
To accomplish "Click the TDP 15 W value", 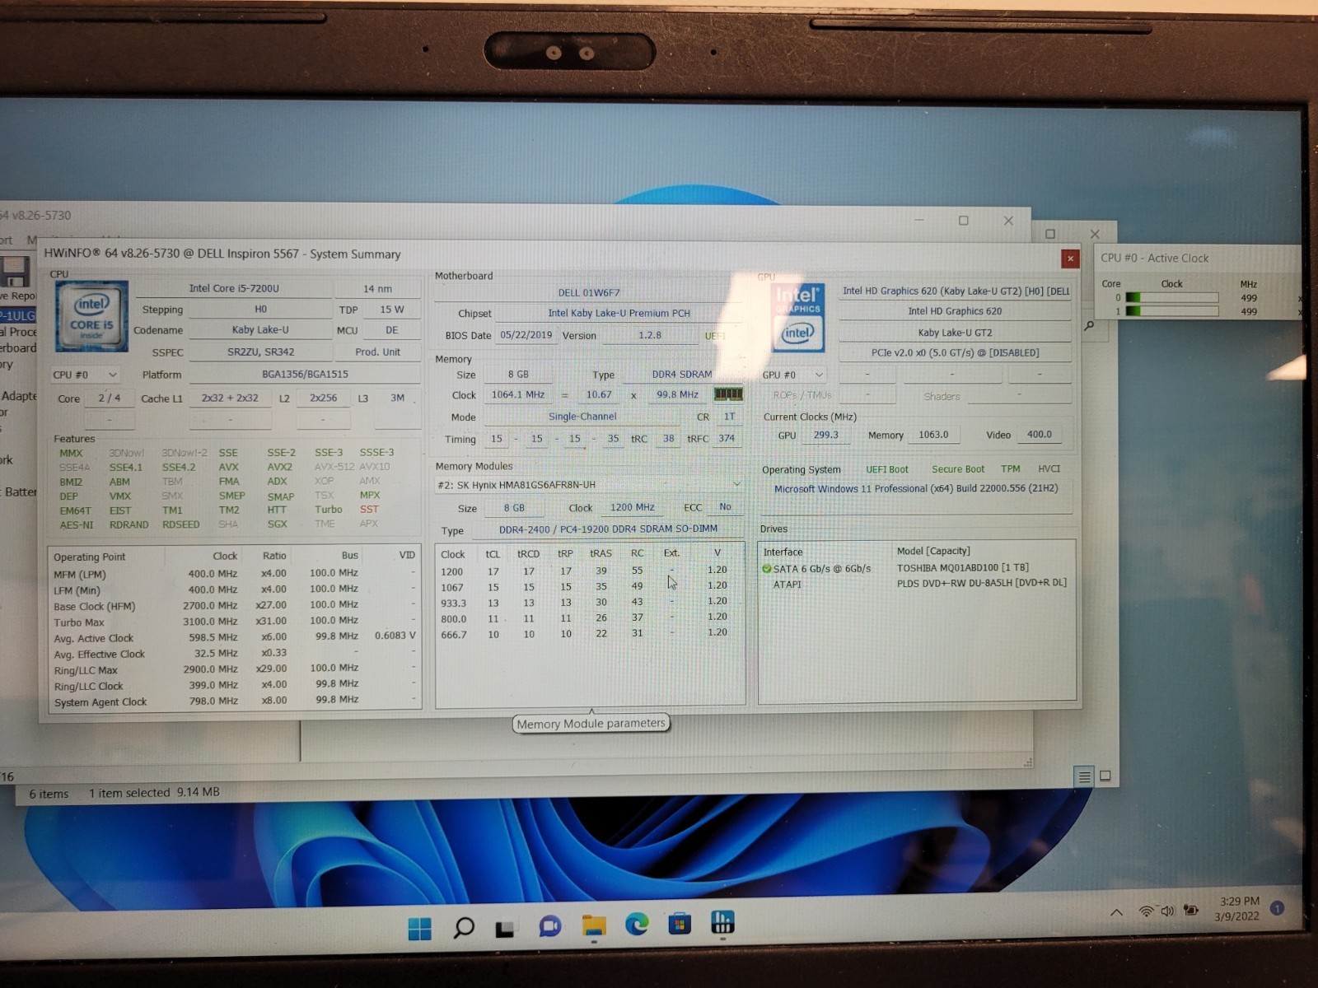I will (392, 310).
